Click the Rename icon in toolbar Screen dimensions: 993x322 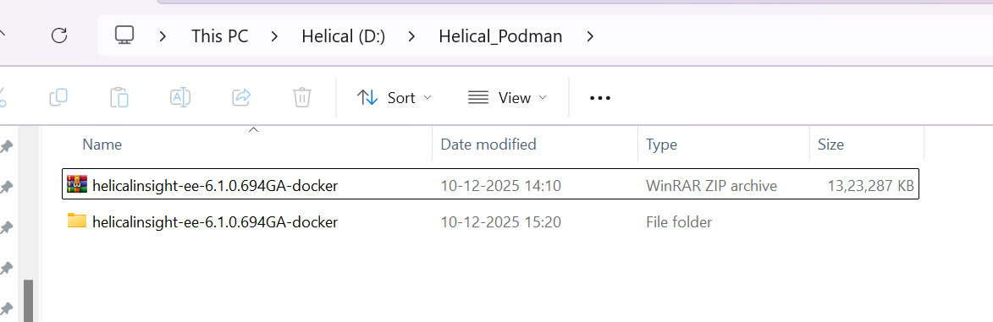click(180, 97)
